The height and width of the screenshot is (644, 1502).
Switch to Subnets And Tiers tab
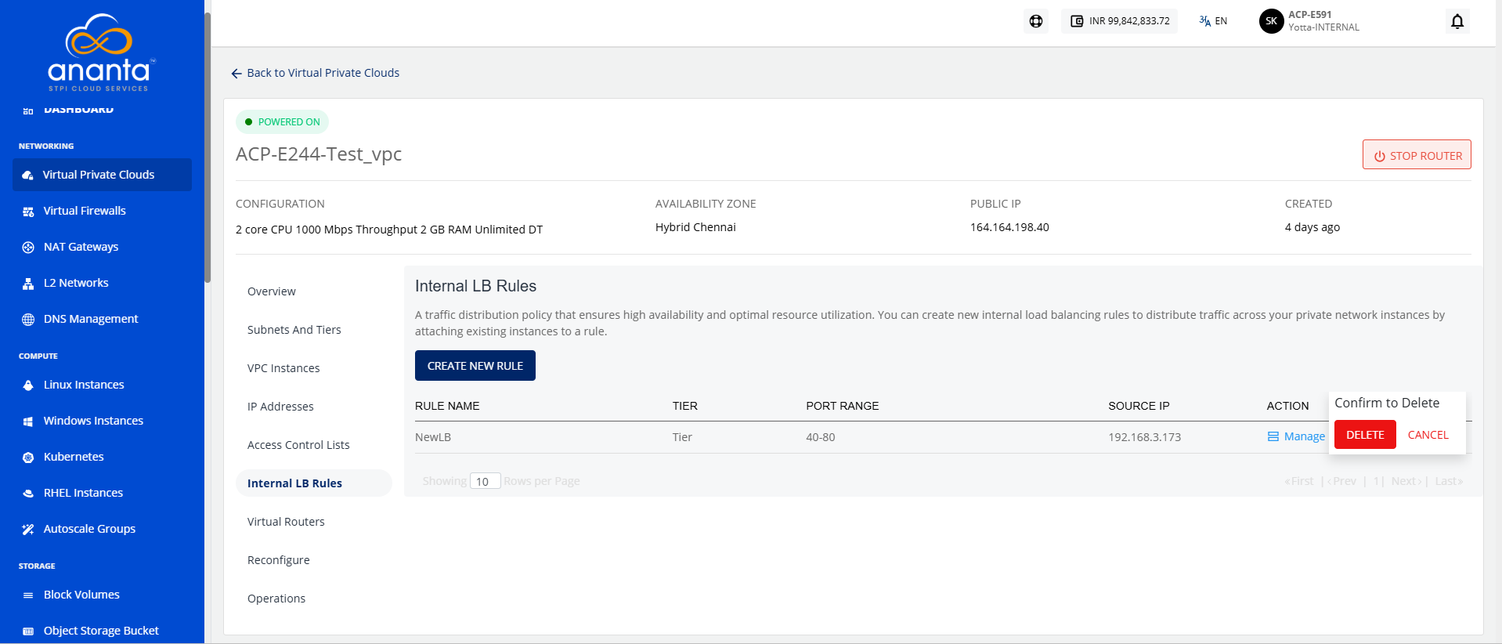click(294, 330)
